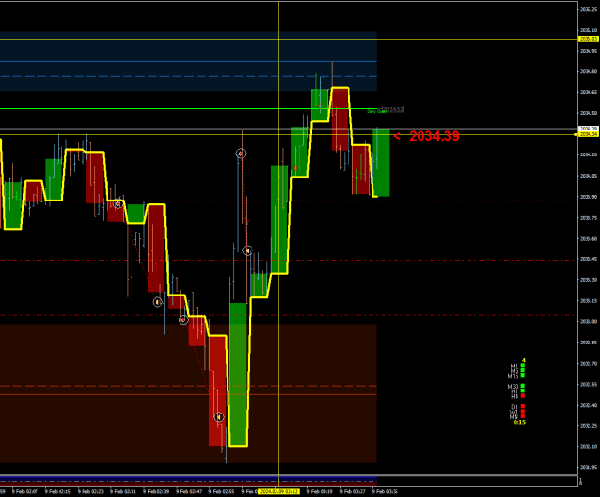Select the yellow horizontal line at 2035.03
The image size is (600, 497).
pyautogui.click(x=289, y=39)
